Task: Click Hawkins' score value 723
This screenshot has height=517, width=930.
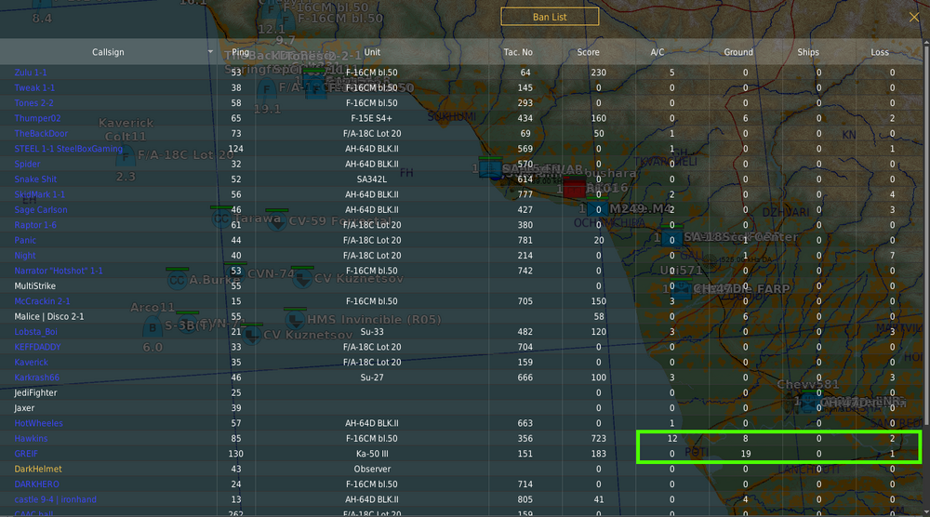Action: 598,438
